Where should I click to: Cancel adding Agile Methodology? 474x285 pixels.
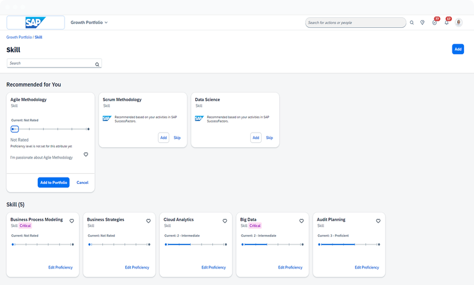click(x=82, y=183)
